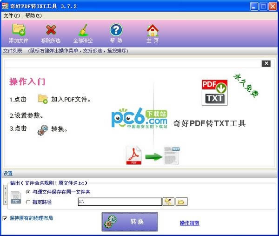
Task: Click the application icon in the title bar
Action: [5, 6]
